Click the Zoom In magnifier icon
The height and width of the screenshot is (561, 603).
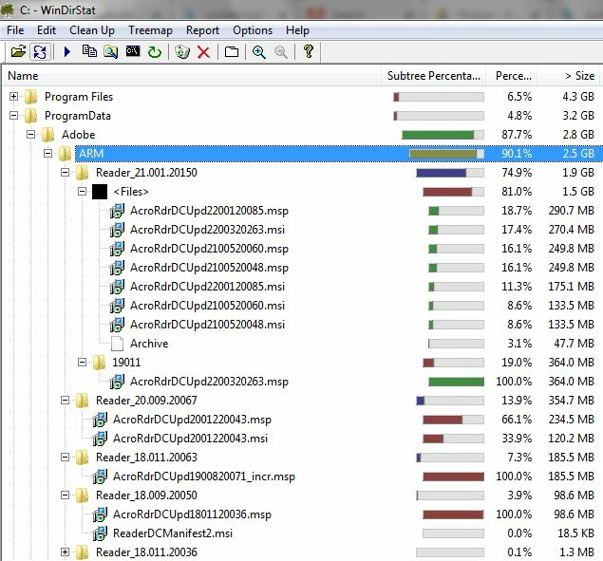pyautogui.click(x=259, y=52)
